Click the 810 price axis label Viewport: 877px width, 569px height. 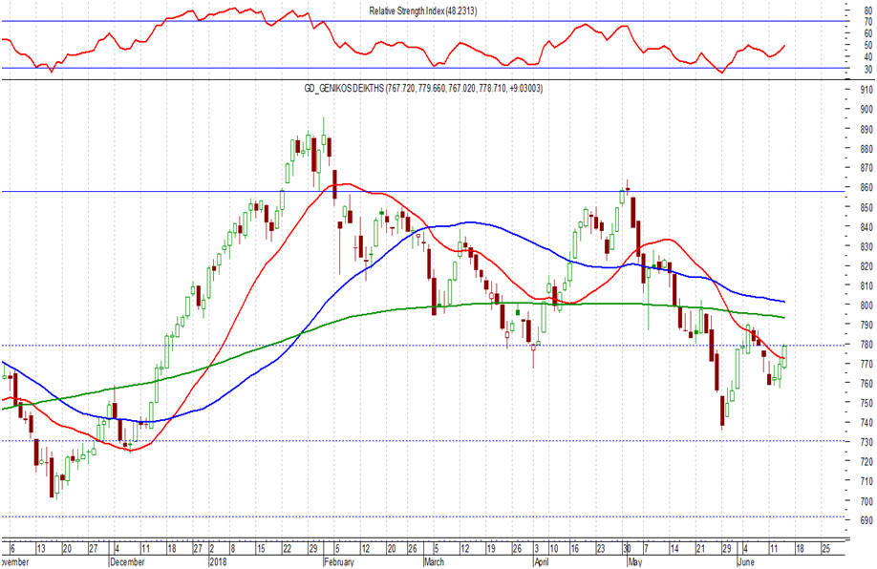pyautogui.click(x=866, y=285)
